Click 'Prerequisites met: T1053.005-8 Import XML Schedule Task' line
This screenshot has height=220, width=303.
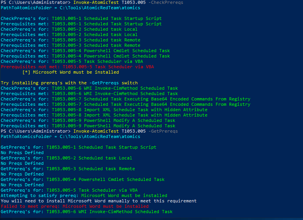(x=104, y=115)
